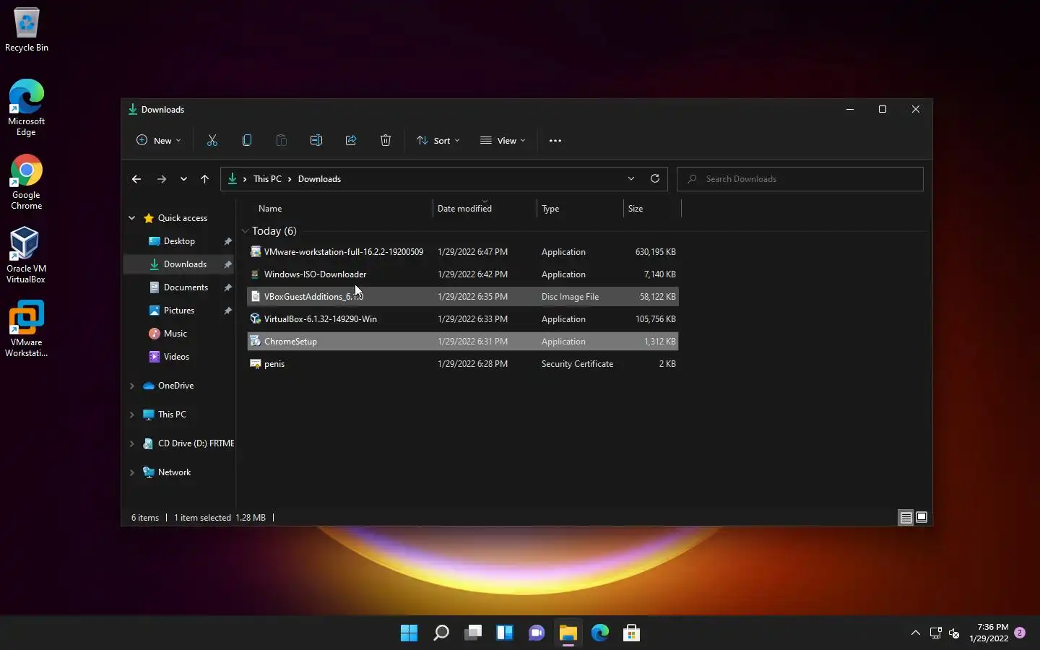
Task: Click the Delete trash icon in toolbar
Action: pos(386,141)
